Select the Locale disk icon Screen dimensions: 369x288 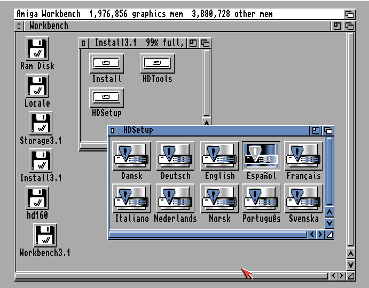tap(37, 86)
